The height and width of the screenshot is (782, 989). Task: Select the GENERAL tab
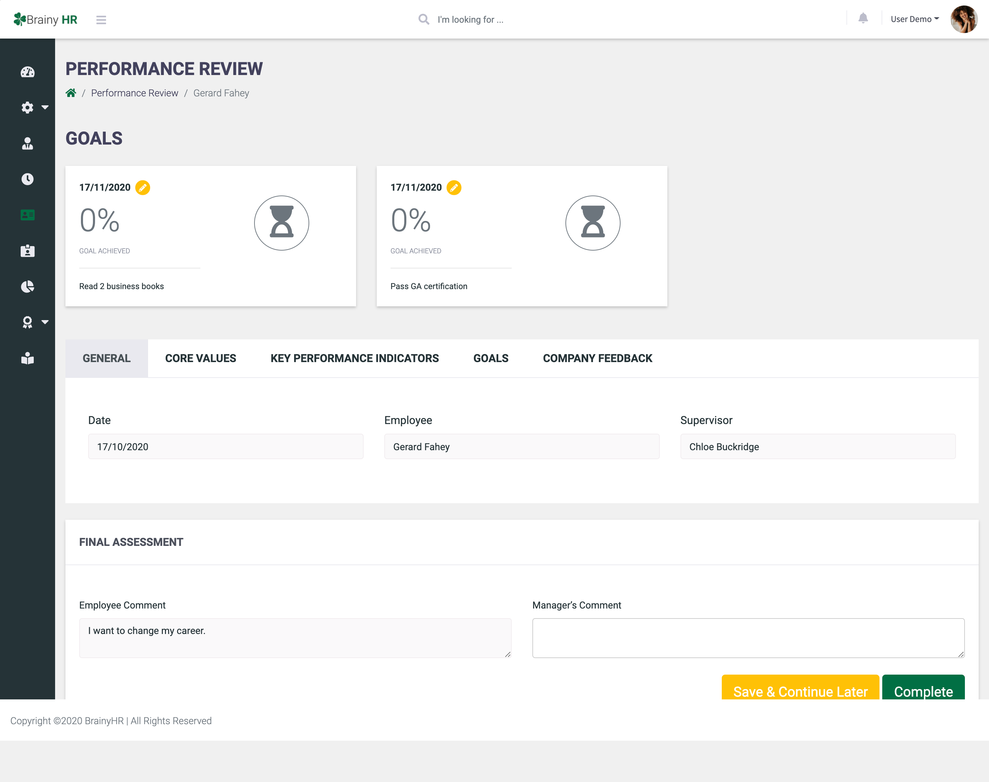point(107,359)
